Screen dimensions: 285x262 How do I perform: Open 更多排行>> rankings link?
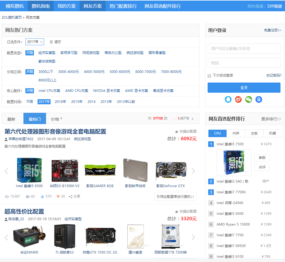click(x=271, y=119)
